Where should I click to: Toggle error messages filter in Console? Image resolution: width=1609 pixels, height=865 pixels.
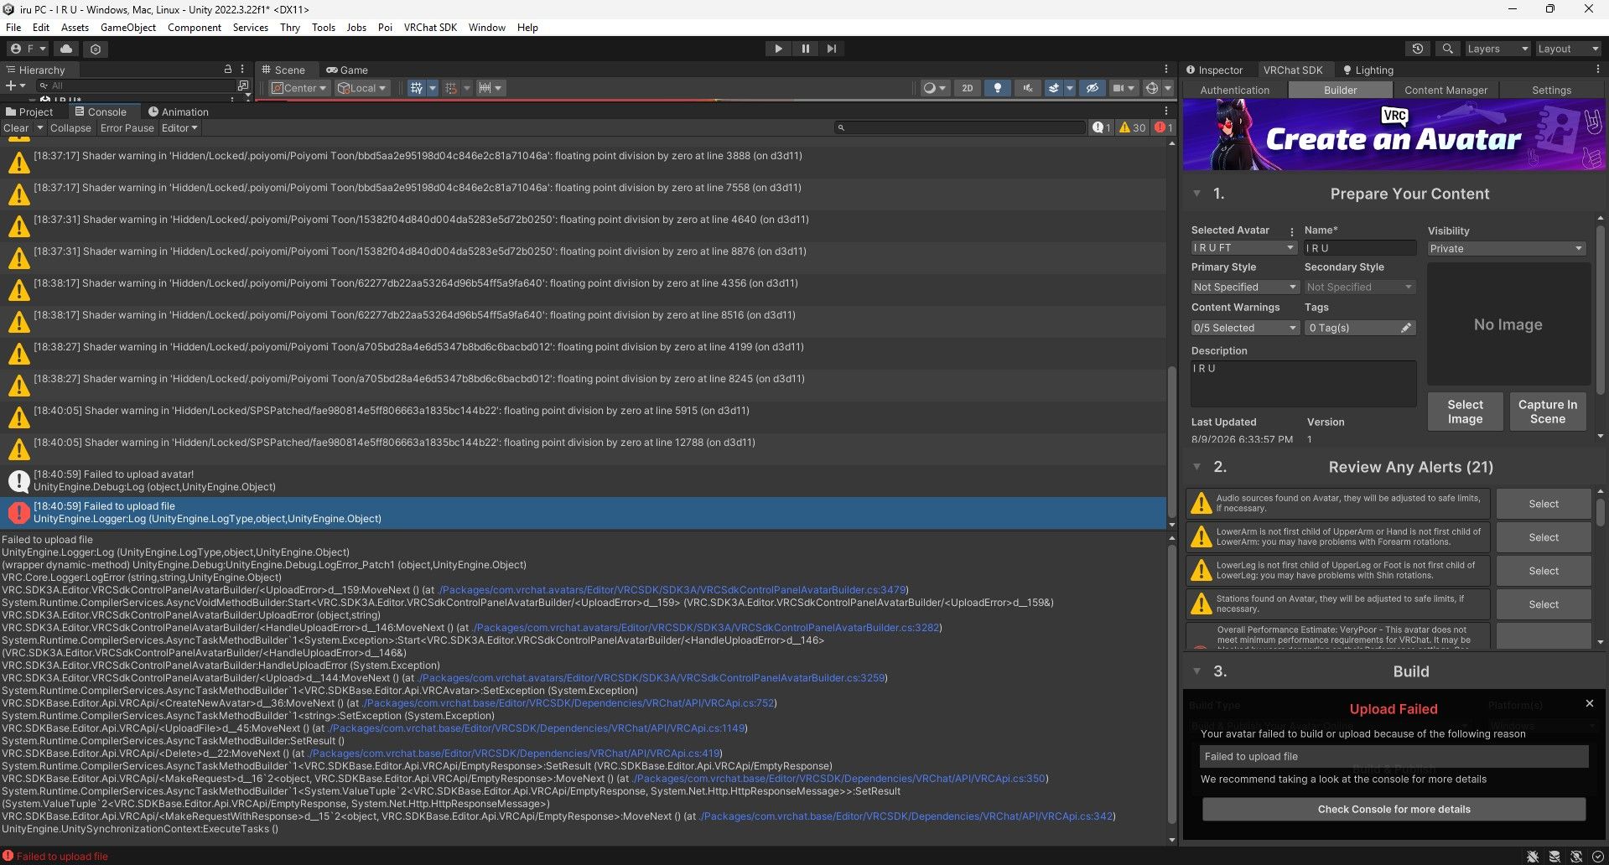tap(1164, 127)
